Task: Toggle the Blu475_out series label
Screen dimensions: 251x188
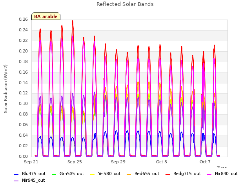Action: [x=34, y=174]
